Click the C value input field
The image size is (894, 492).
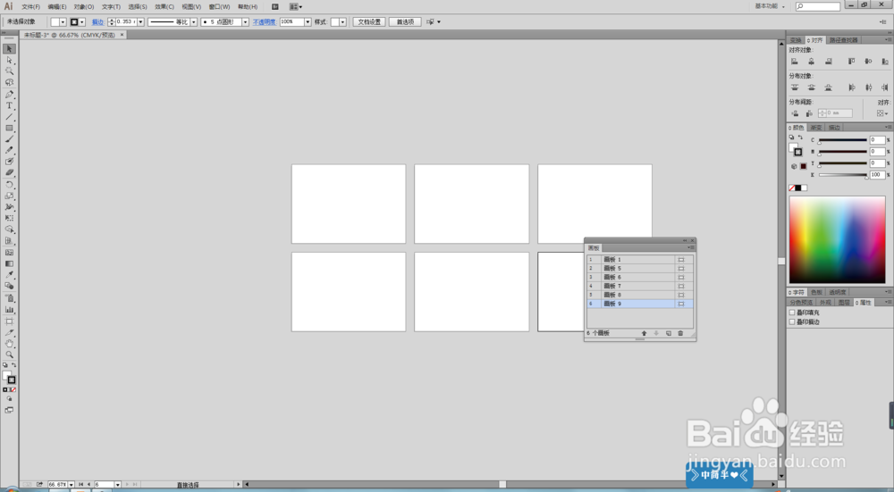tap(877, 140)
